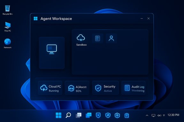Expand the hidden system tray icons chevron

coord(147,115)
